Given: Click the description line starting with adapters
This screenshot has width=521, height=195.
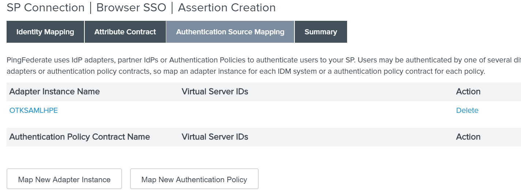Looking at the screenshot, I should [x=246, y=71].
